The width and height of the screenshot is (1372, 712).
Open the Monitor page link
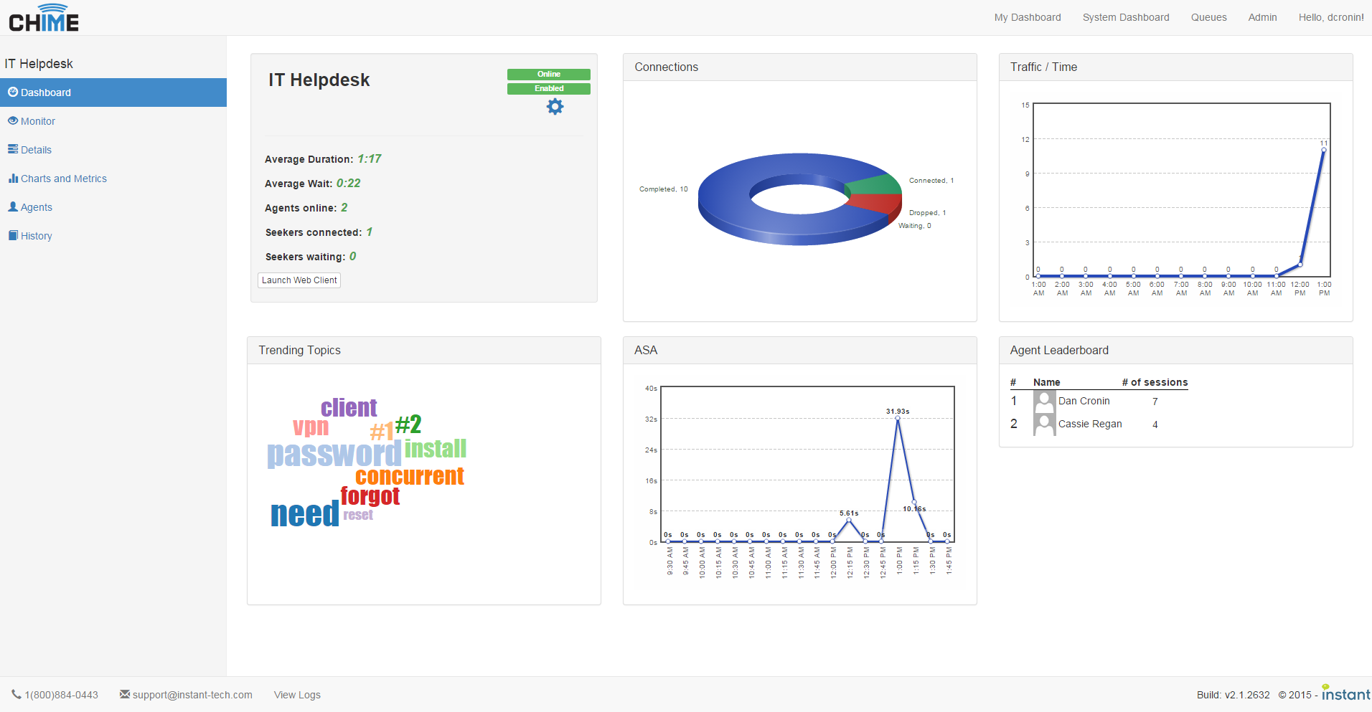(x=38, y=121)
